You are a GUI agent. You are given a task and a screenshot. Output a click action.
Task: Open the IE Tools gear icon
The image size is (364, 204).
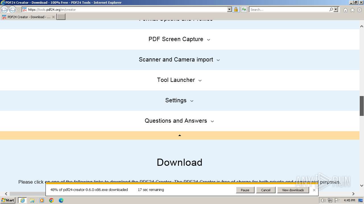click(x=359, y=10)
